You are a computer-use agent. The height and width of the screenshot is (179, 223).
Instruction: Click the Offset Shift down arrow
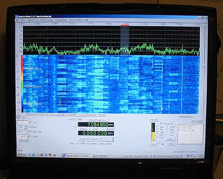23,118
